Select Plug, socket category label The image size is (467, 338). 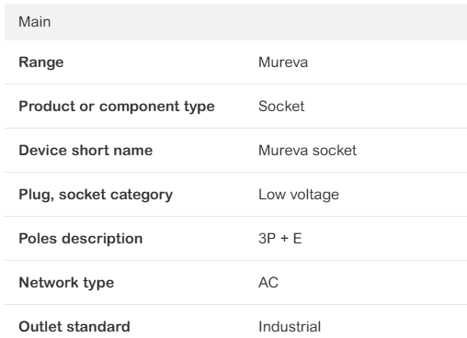tap(96, 195)
